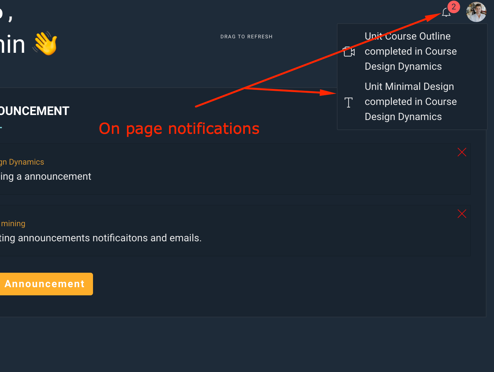Click the text T icon in notifications

coord(349,102)
